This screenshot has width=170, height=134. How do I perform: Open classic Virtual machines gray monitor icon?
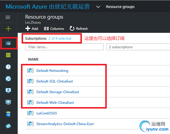[x=8, y=102]
